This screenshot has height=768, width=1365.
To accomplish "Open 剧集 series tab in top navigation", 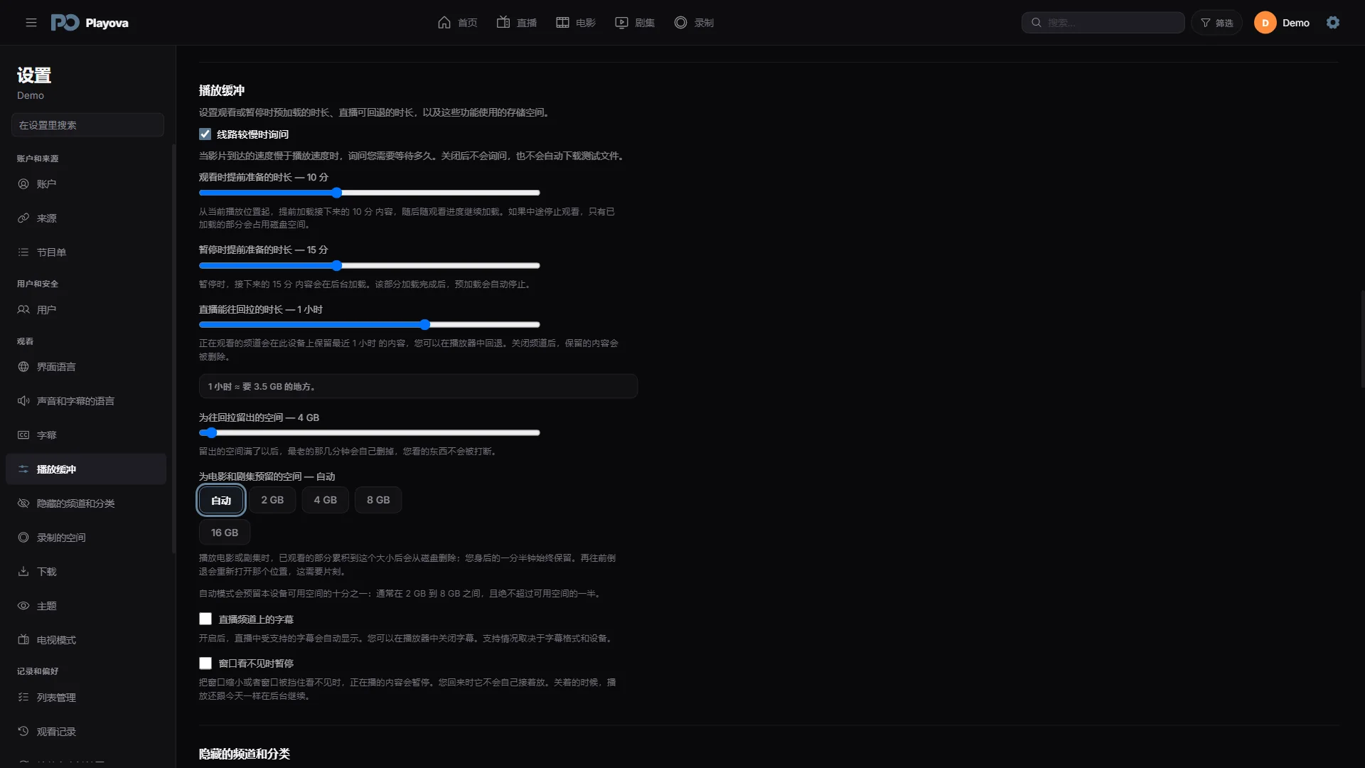I will coord(635,23).
